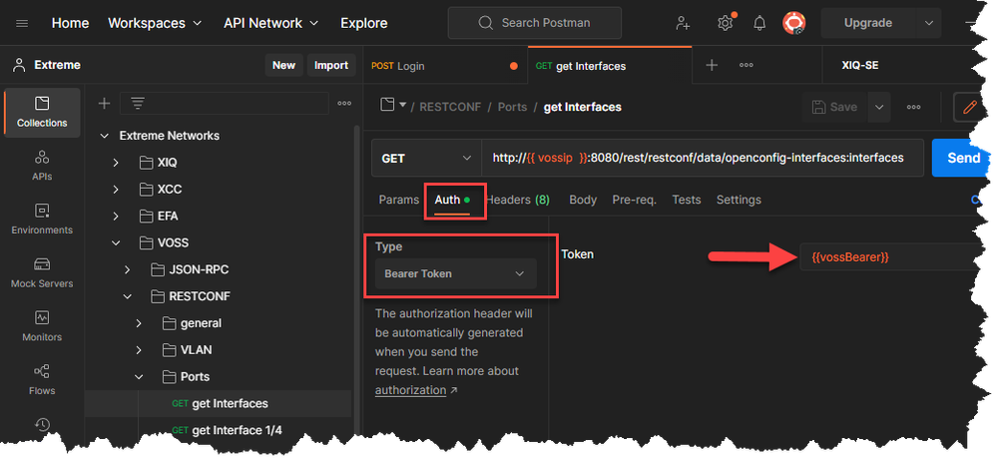Open the Headers (8) tab
The width and height of the screenshot is (997, 461).
tap(518, 200)
